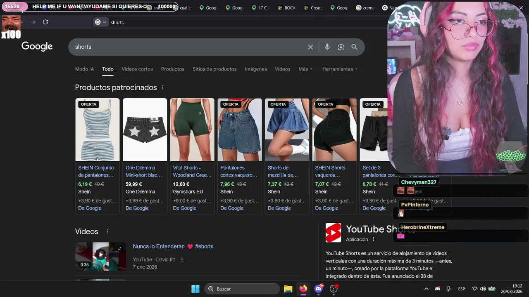This screenshot has height=297, width=529.
Task: Switch to the Modo IA tab
Action: click(84, 69)
